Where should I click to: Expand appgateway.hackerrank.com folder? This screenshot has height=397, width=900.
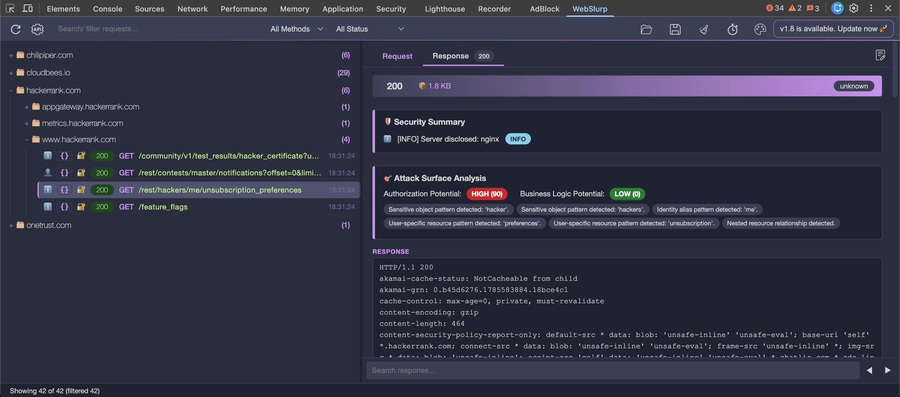coord(27,107)
